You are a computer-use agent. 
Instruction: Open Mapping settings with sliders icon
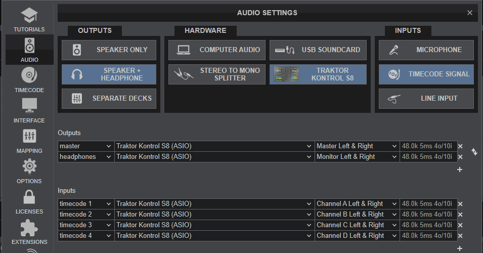coord(29,140)
